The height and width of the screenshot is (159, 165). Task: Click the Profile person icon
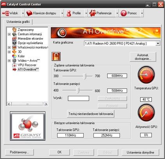click(x=69, y=13)
